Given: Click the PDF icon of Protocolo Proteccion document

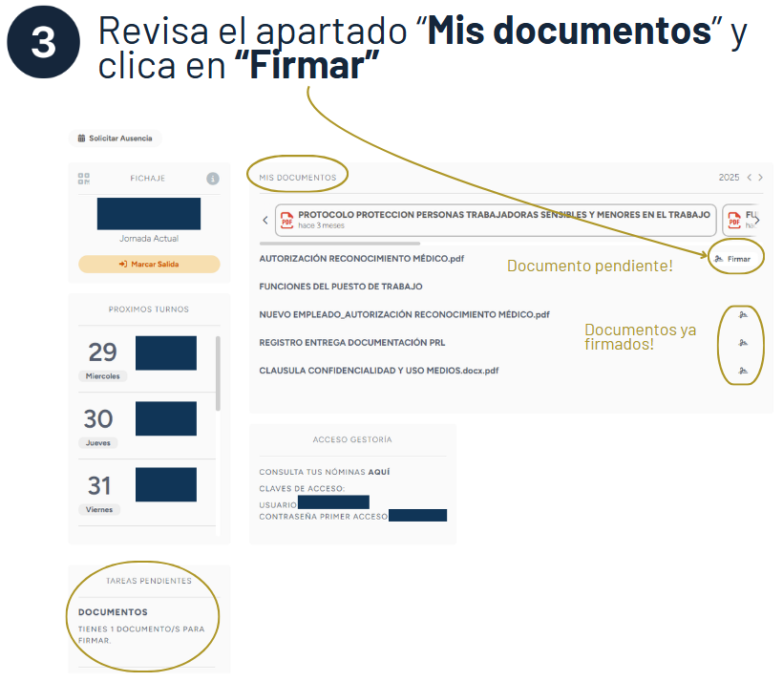Looking at the screenshot, I should pos(286,220).
